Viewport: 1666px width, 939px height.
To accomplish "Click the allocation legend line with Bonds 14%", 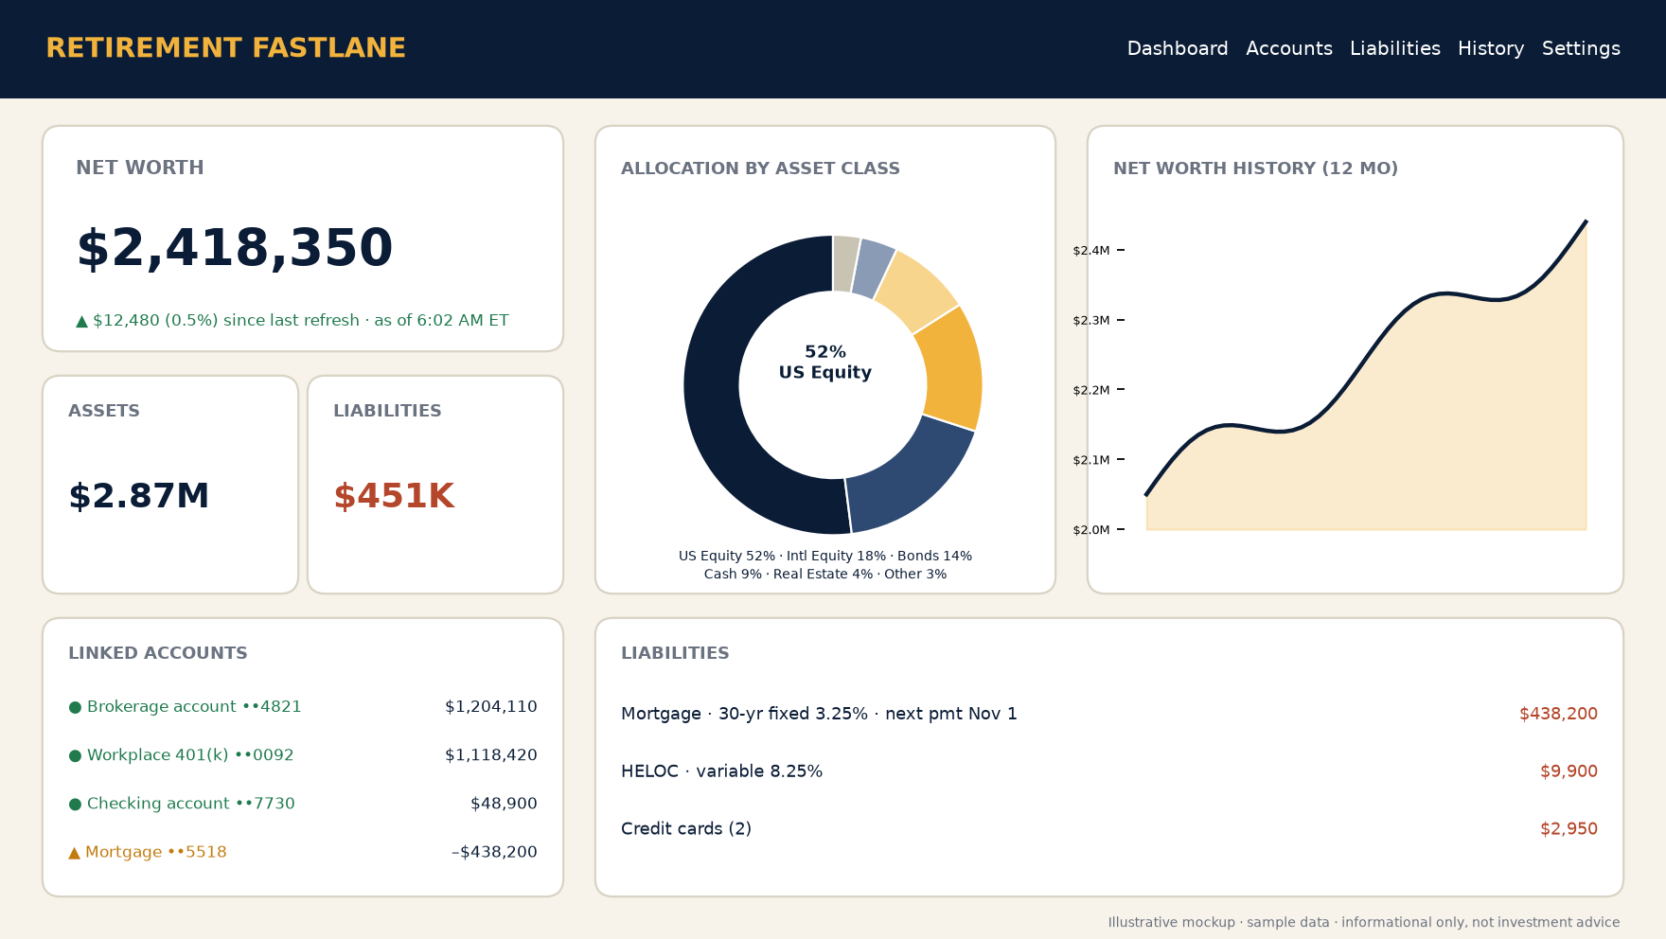I will [x=825, y=557].
